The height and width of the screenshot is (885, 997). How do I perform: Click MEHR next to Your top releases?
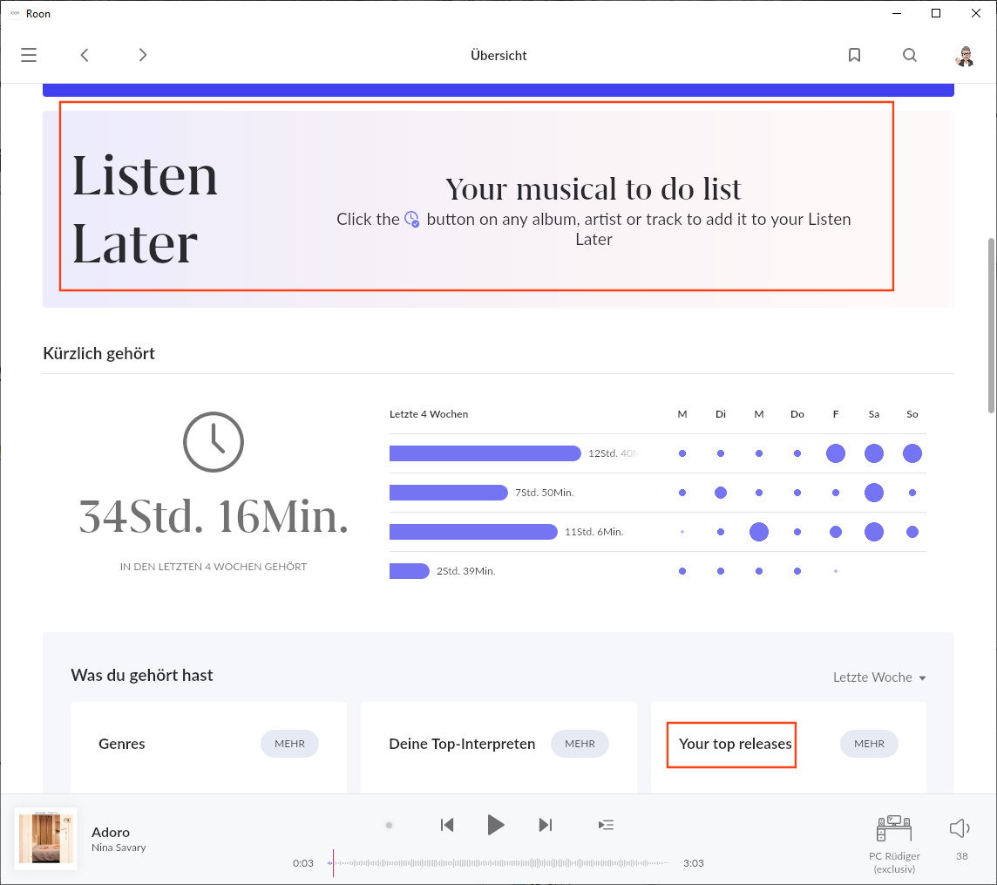(869, 744)
